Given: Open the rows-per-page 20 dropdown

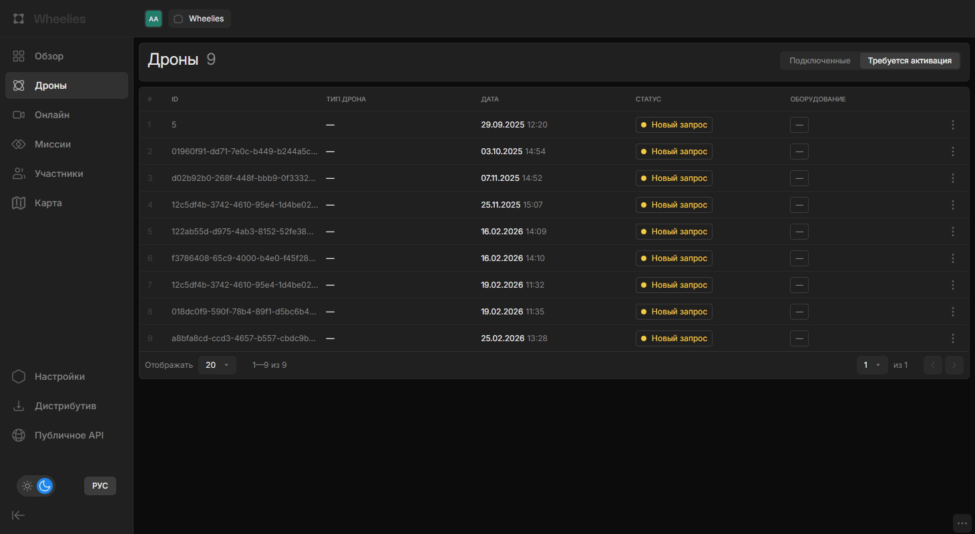Looking at the screenshot, I should [x=217, y=365].
